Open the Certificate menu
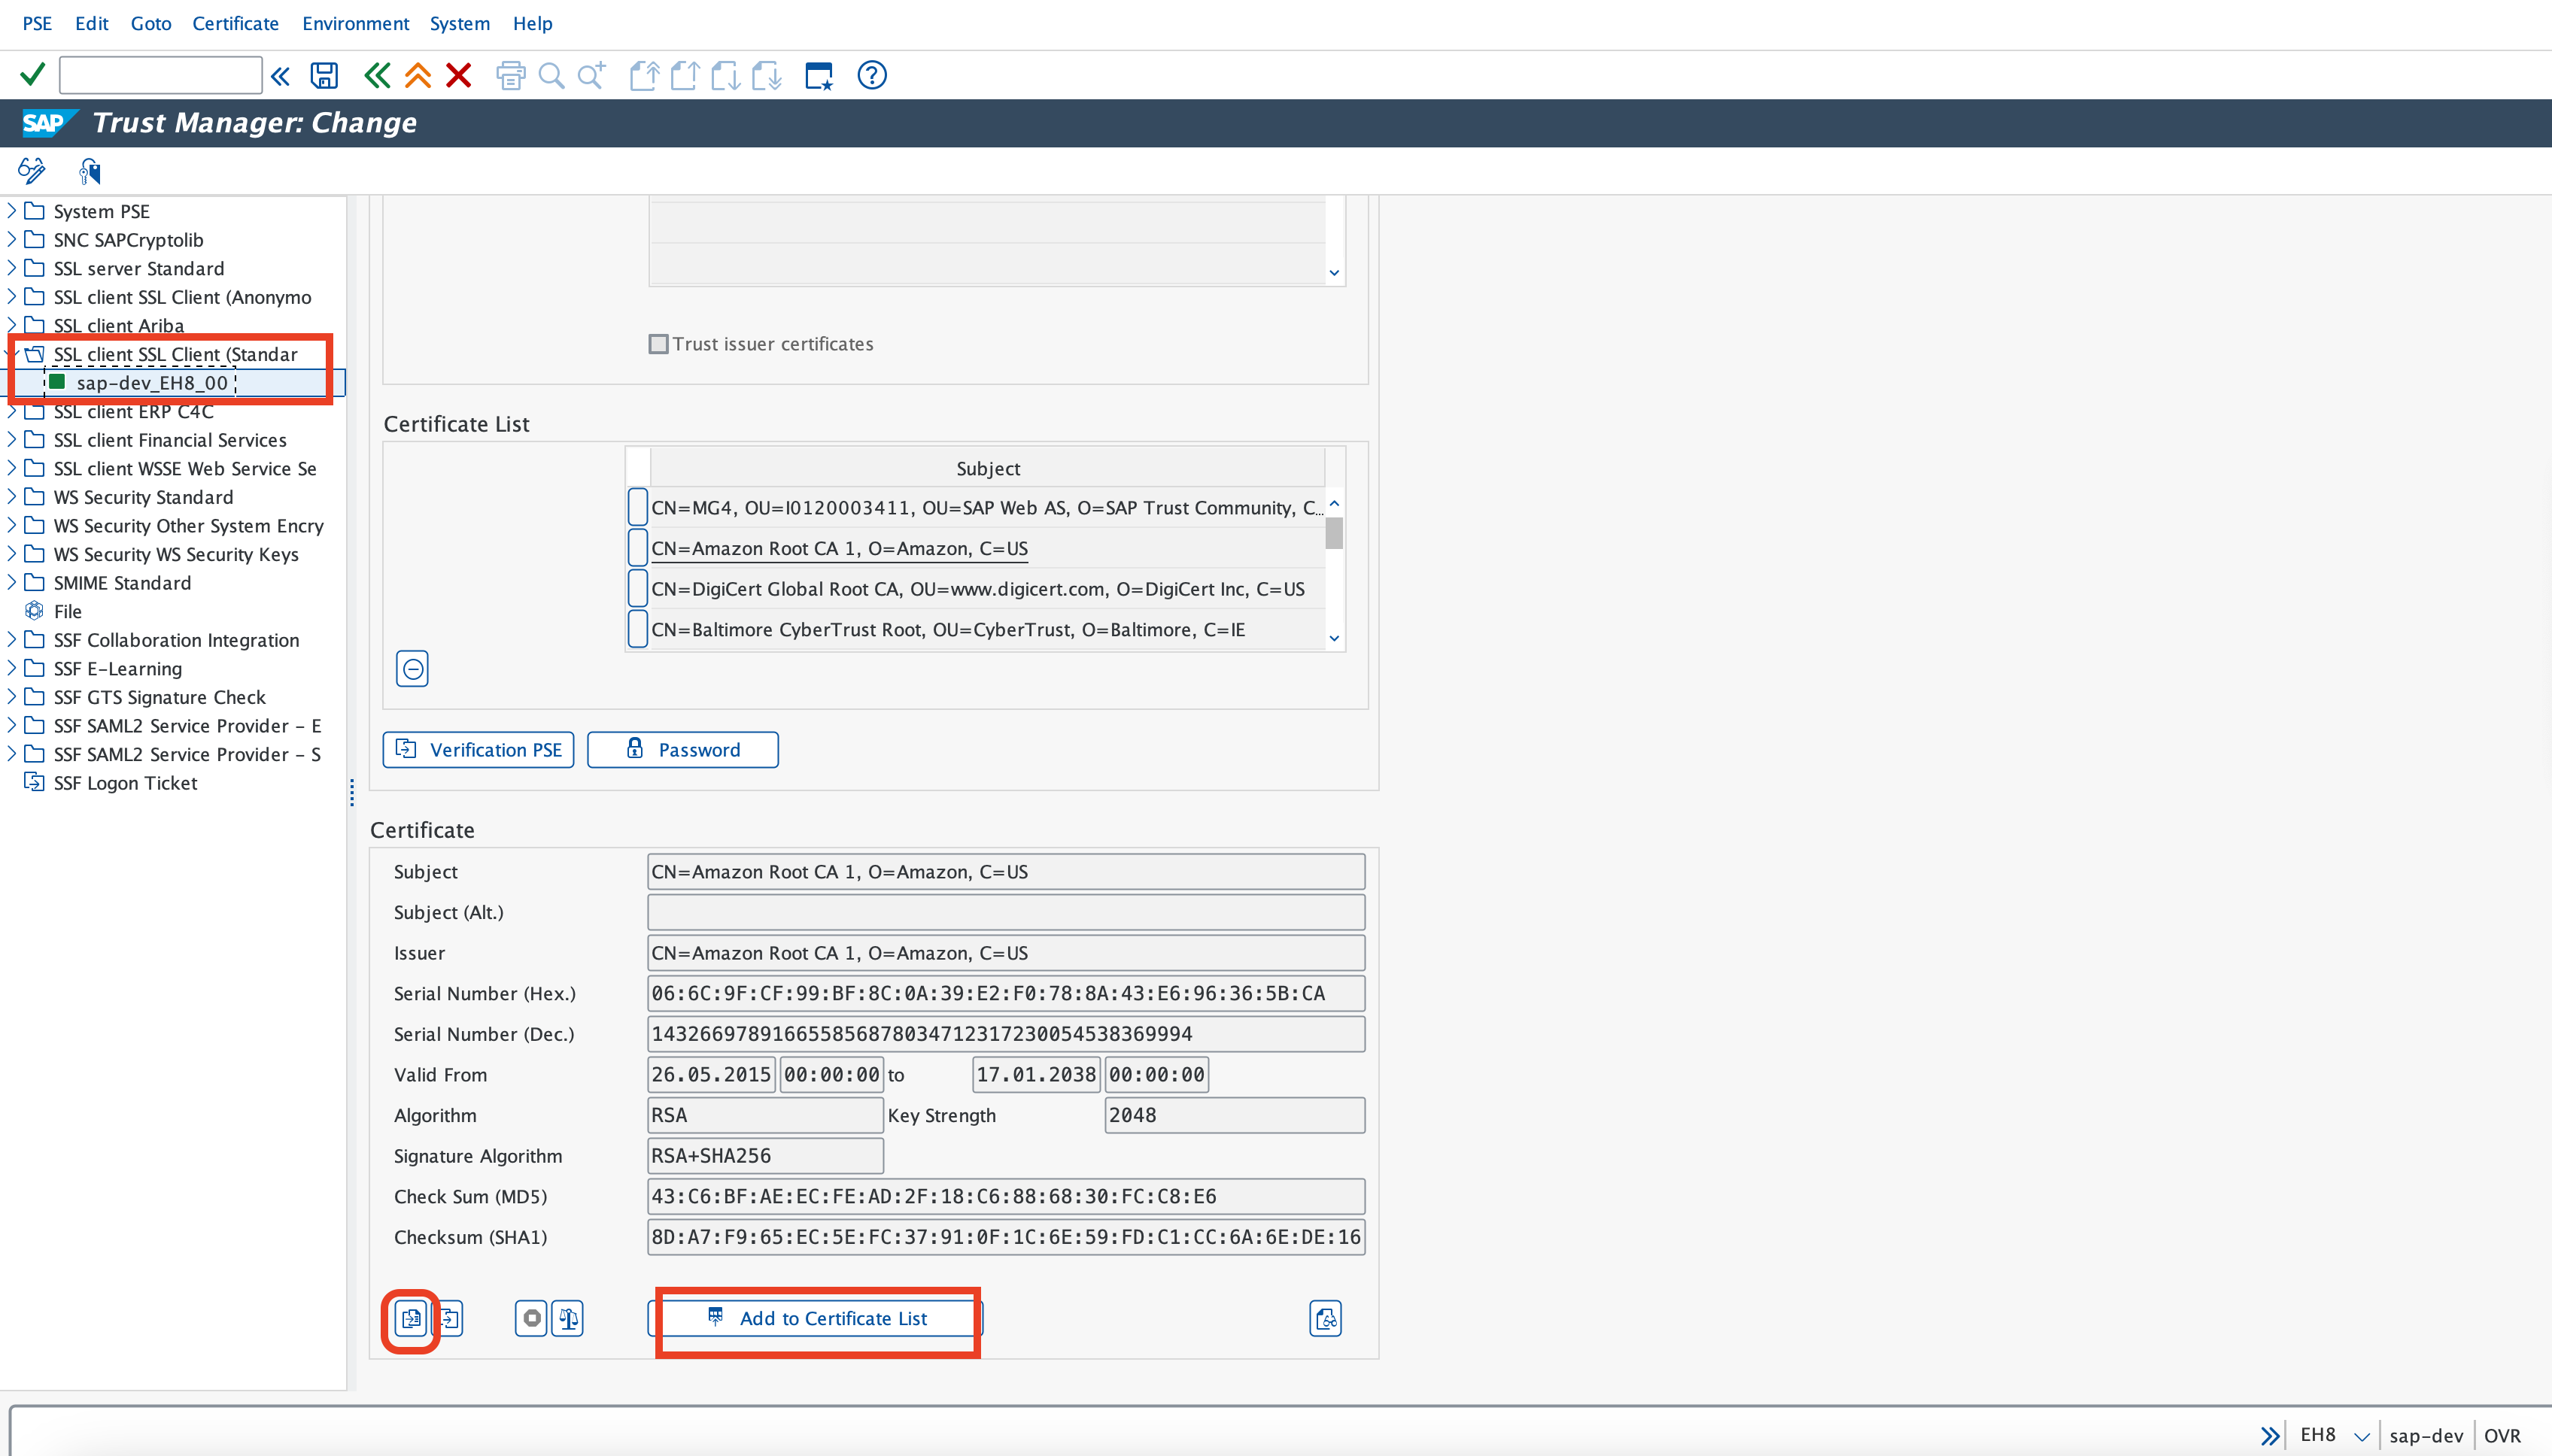2552x1456 pixels. pos(236,23)
